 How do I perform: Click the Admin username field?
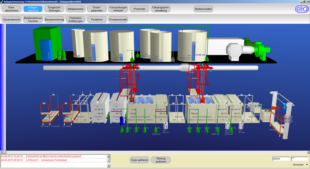(281, 159)
